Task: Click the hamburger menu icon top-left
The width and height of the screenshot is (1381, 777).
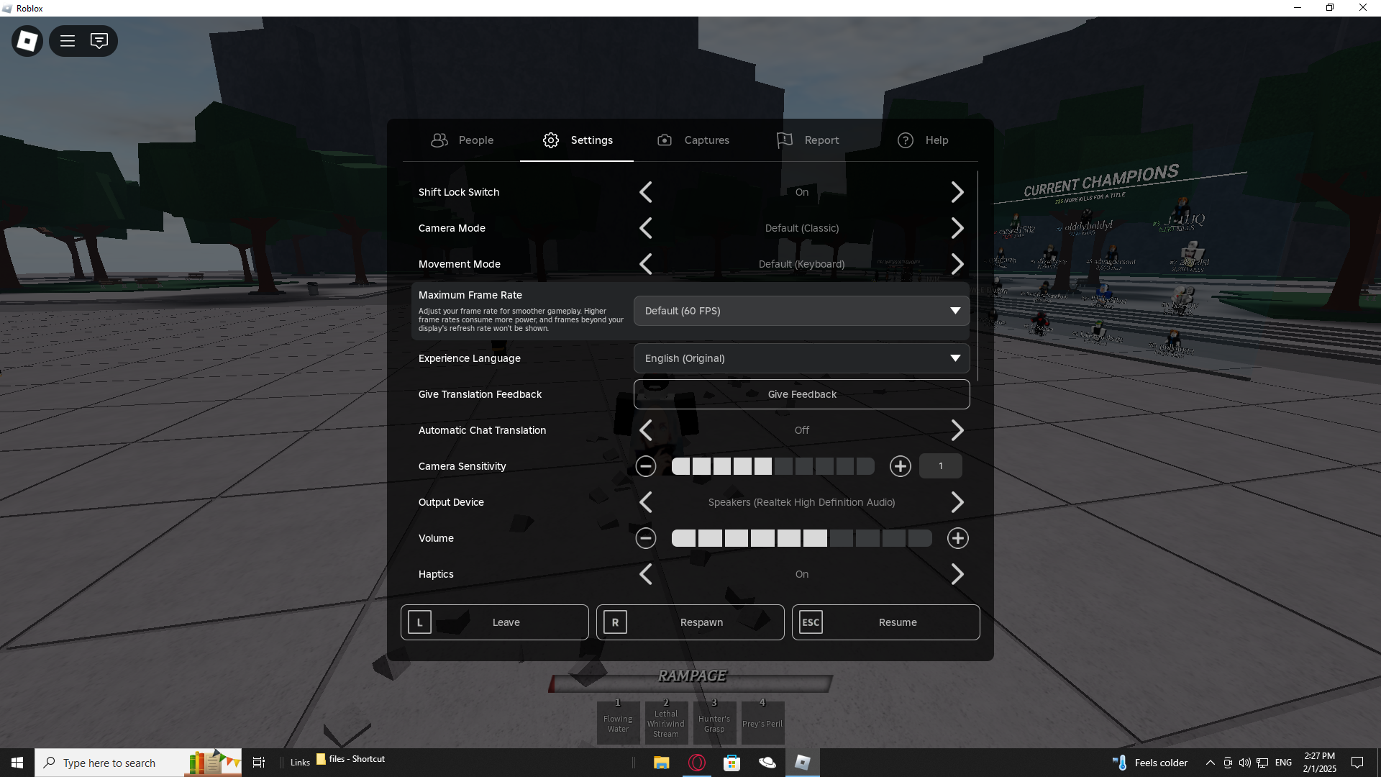Action: [68, 41]
